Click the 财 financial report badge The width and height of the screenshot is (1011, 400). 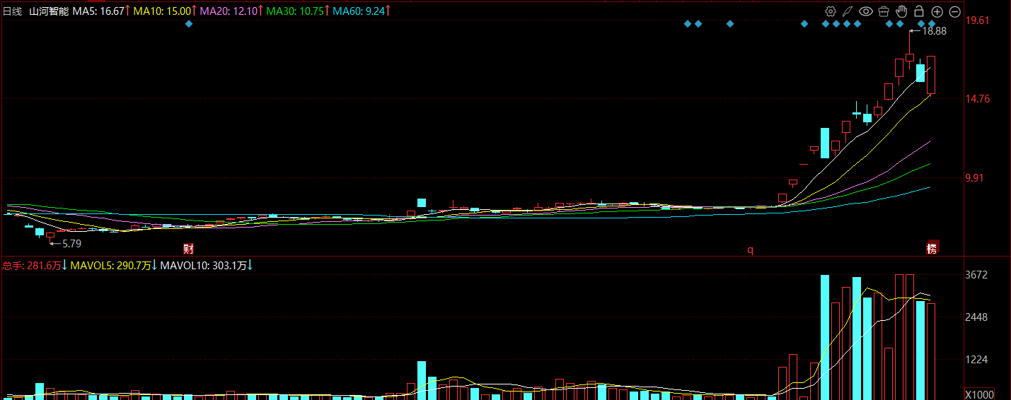click(188, 249)
